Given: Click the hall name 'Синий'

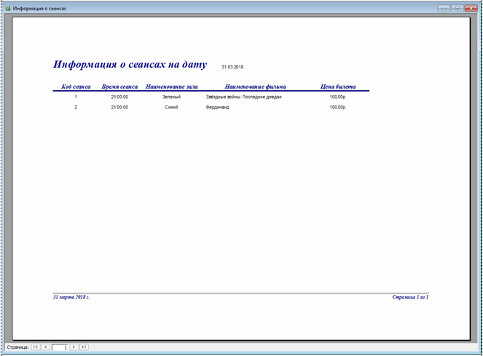Looking at the screenshot, I should (172, 107).
